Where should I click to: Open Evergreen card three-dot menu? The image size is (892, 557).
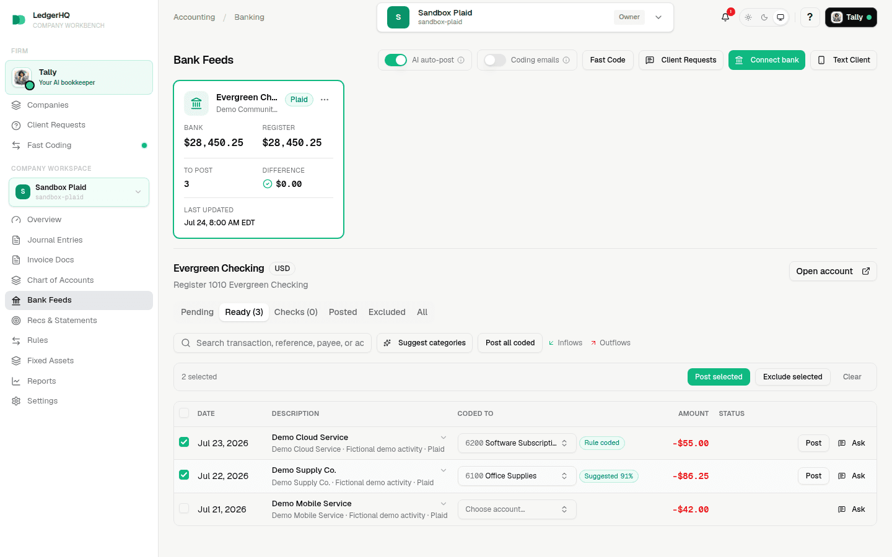pyautogui.click(x=325, y=100)
